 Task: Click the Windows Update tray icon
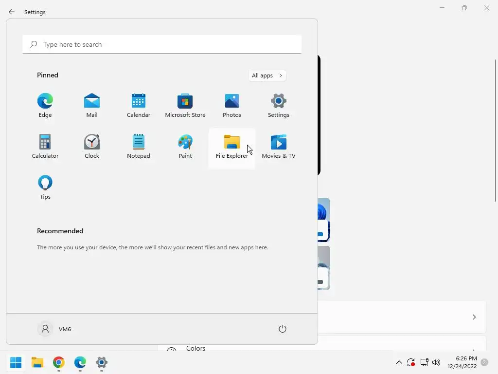(411, 362)
